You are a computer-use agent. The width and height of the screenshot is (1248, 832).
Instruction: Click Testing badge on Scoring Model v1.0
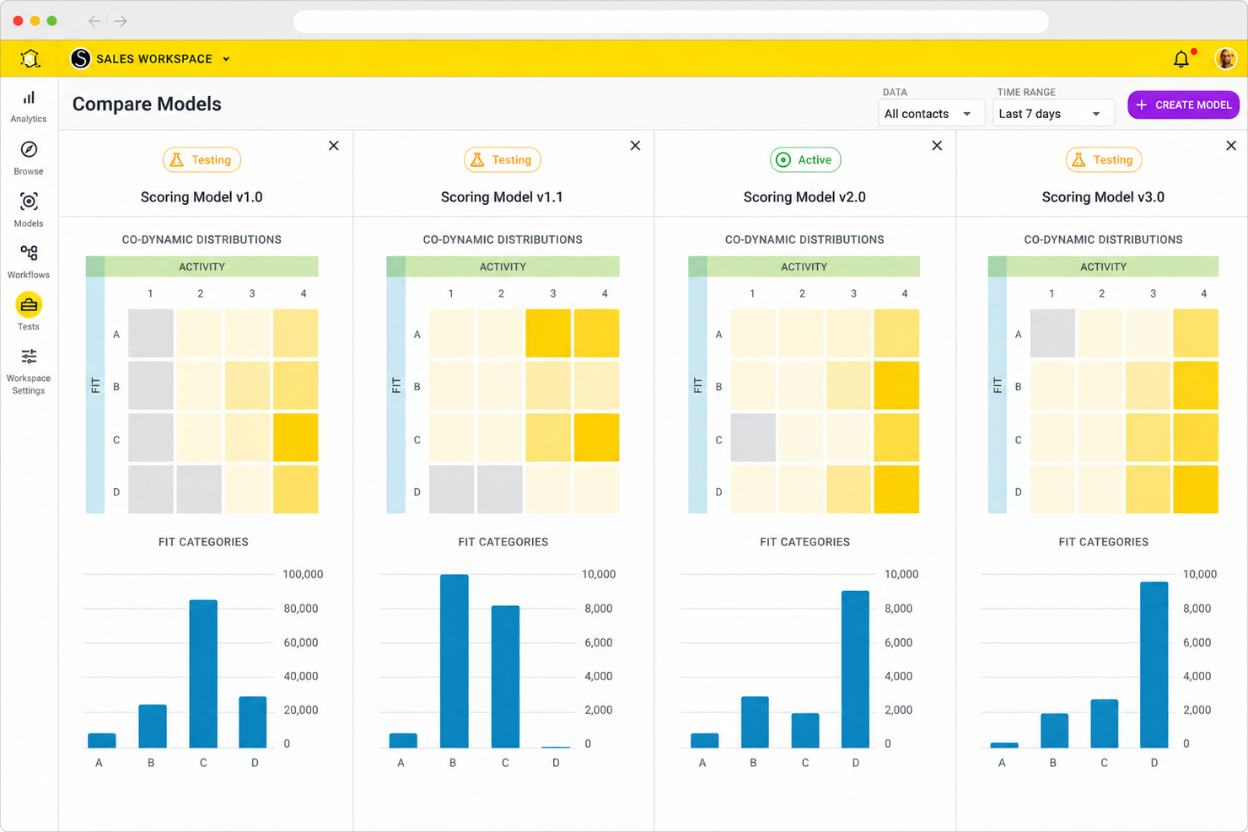(202, 159)
